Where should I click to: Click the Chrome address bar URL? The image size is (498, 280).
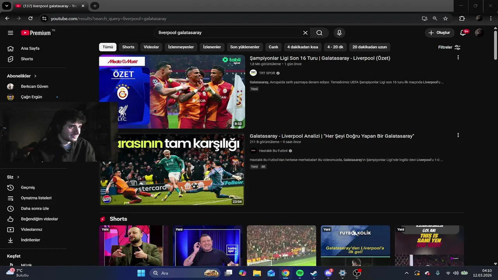coord(109,19)
